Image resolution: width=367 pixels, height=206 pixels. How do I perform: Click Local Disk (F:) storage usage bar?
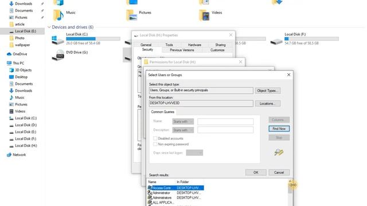311,39
